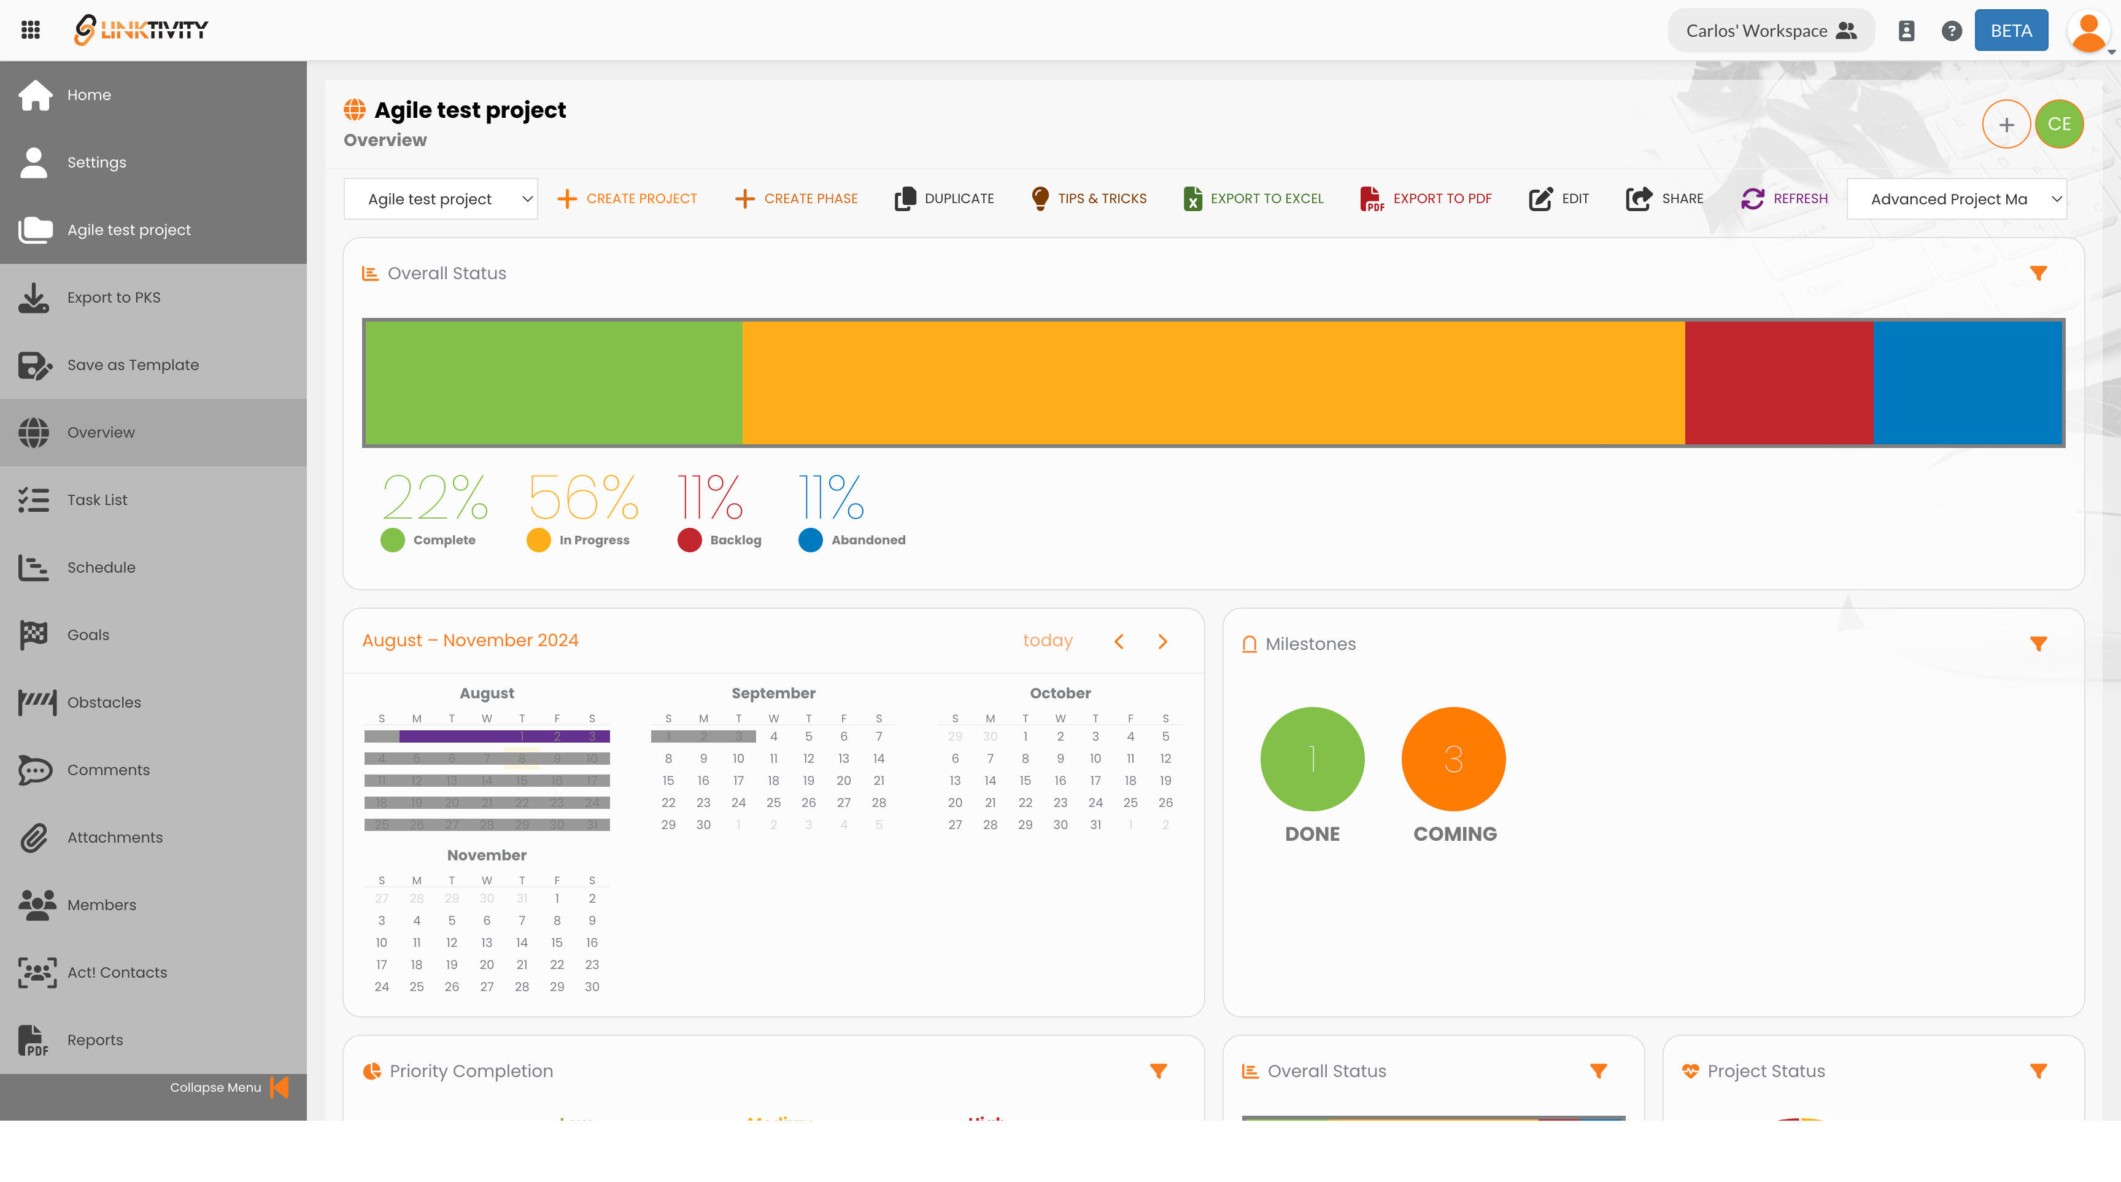Click Create Project
Screen dimensions: 2121x1182
tap(627, 198)
